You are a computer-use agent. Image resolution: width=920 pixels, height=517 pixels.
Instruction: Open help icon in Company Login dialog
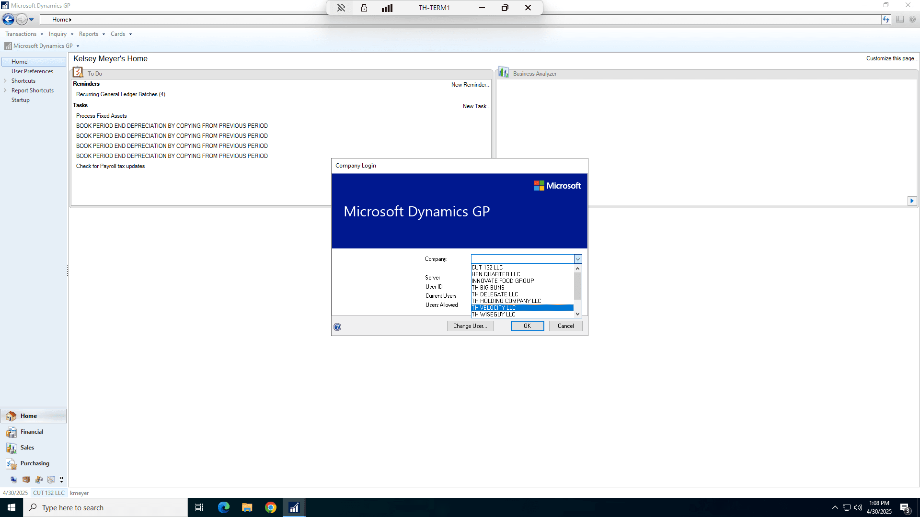point(337,327)
